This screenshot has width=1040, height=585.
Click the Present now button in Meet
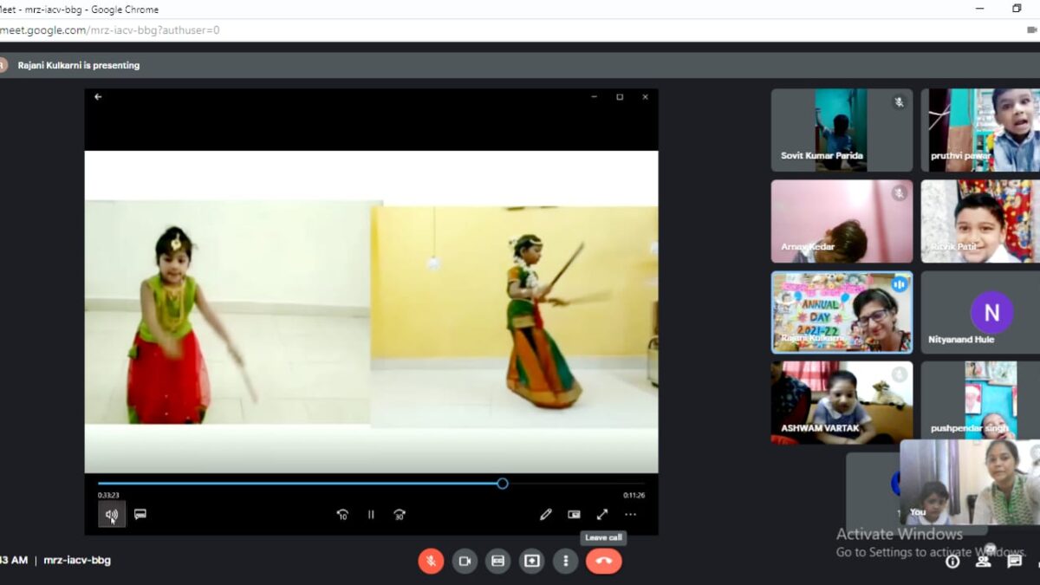click(532, 561)
